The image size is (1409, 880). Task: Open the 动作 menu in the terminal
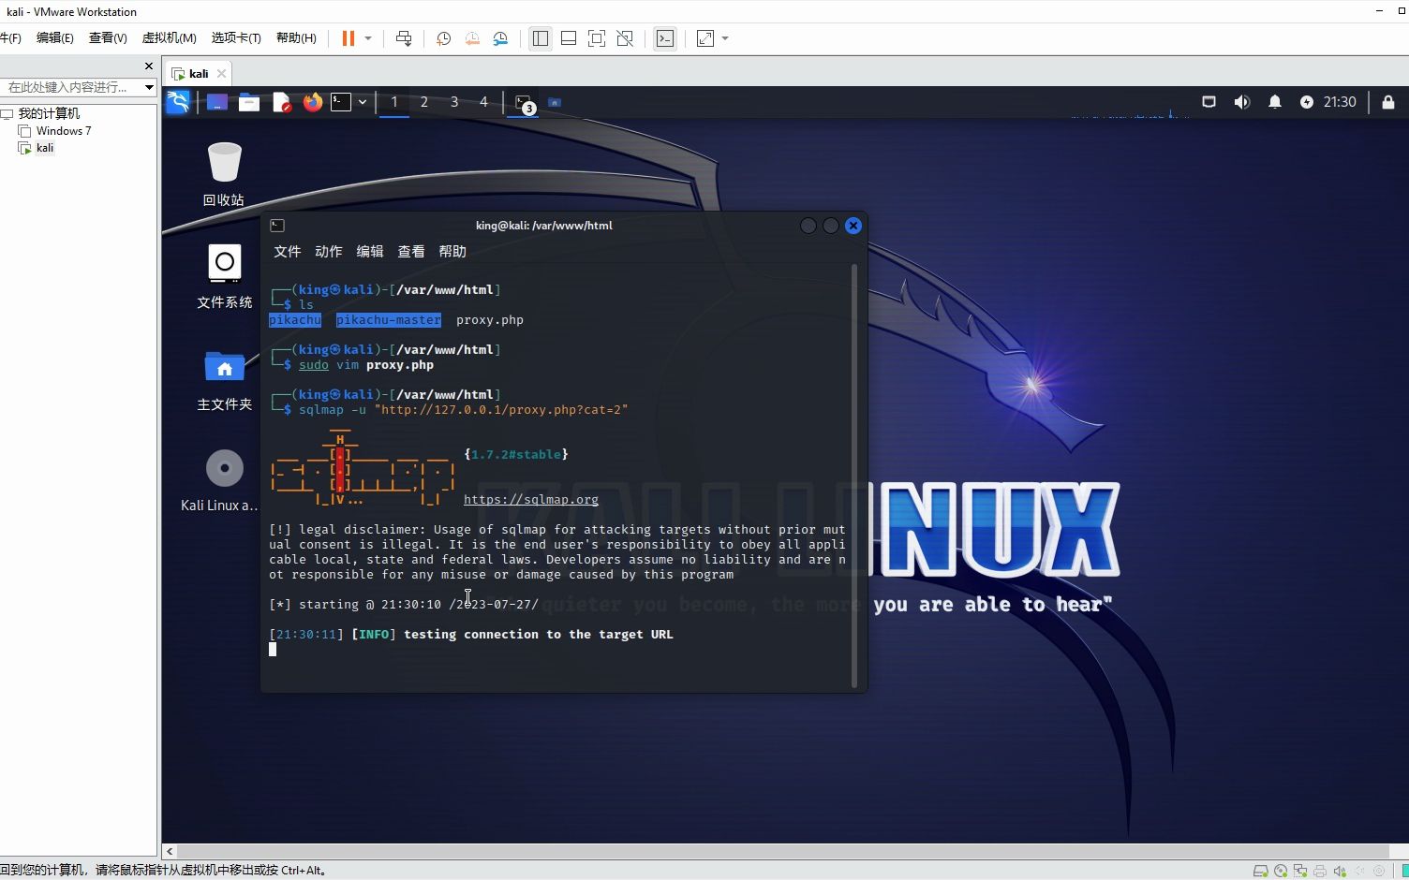329,252
